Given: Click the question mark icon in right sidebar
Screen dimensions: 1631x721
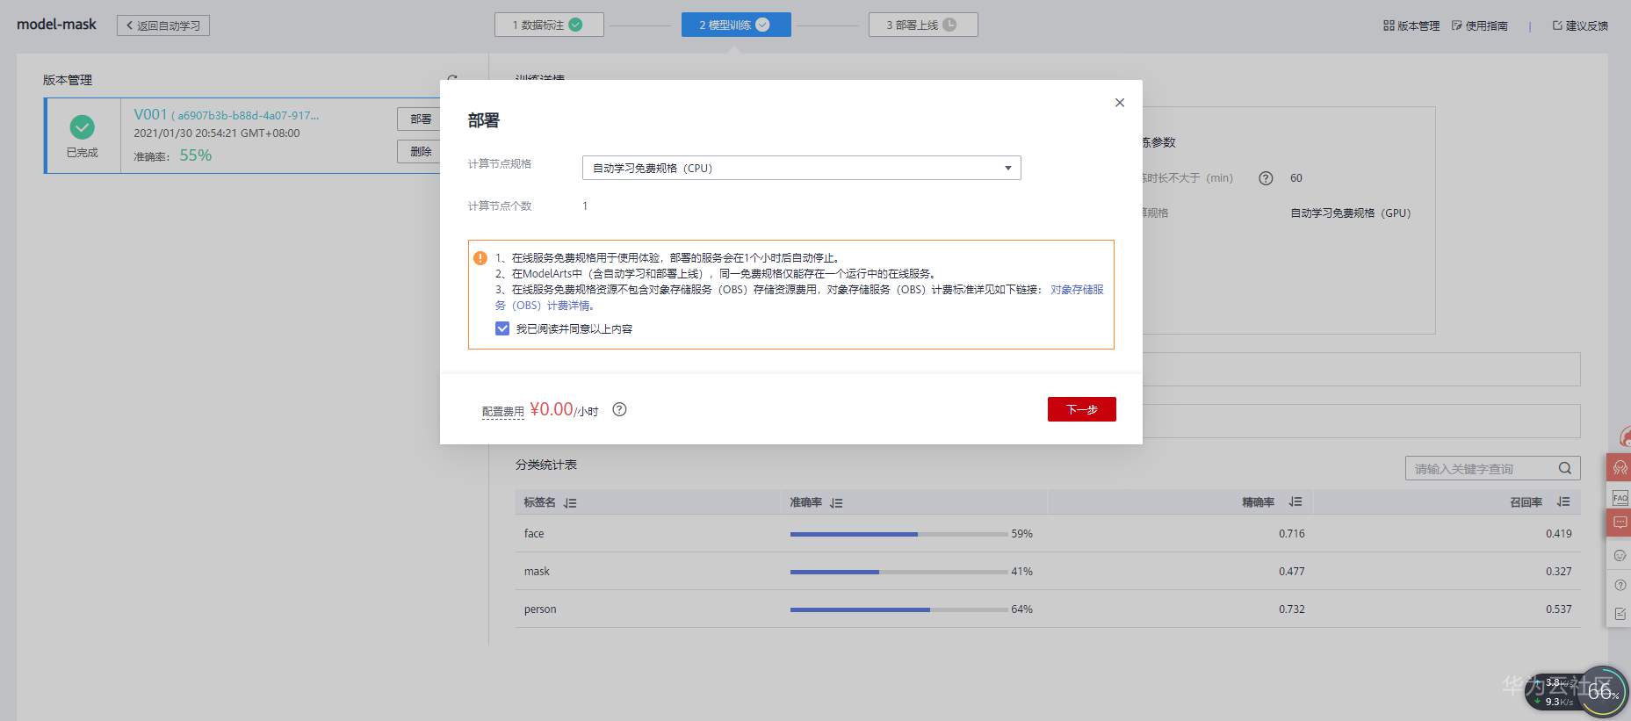Looking at the screenshot, I should point(1620,585).
